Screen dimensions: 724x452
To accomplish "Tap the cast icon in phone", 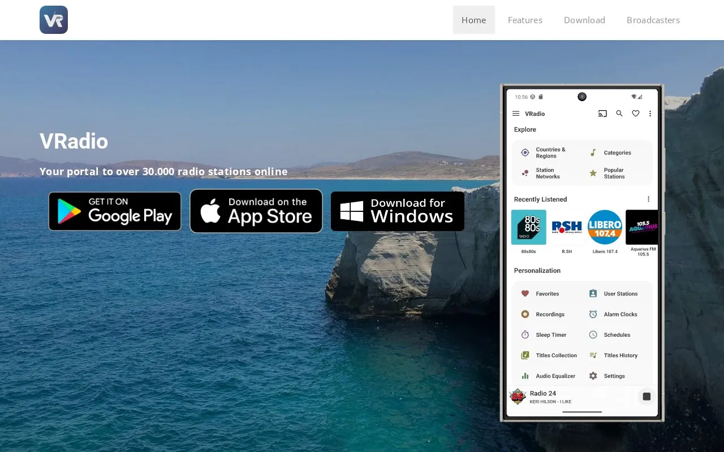I will click(x=602, y=114).
